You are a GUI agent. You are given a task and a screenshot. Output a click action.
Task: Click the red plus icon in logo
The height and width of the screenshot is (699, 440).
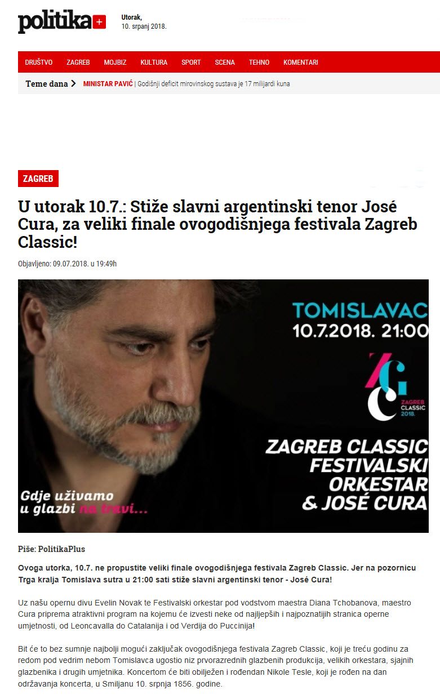tap(99, 23)
